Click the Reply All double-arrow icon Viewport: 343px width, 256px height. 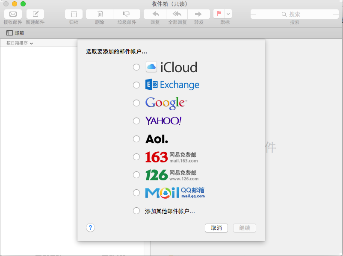pos(177,14)
